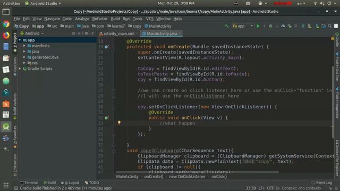Image resolution: width=340 pixels, height=191 pixels.
Task: Expand the res folder
Action: coord(24,63)
